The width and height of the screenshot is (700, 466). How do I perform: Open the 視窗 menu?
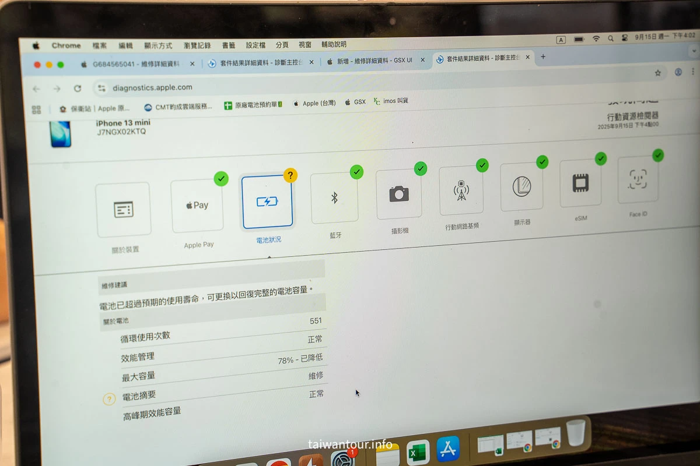tap(305, 44)
